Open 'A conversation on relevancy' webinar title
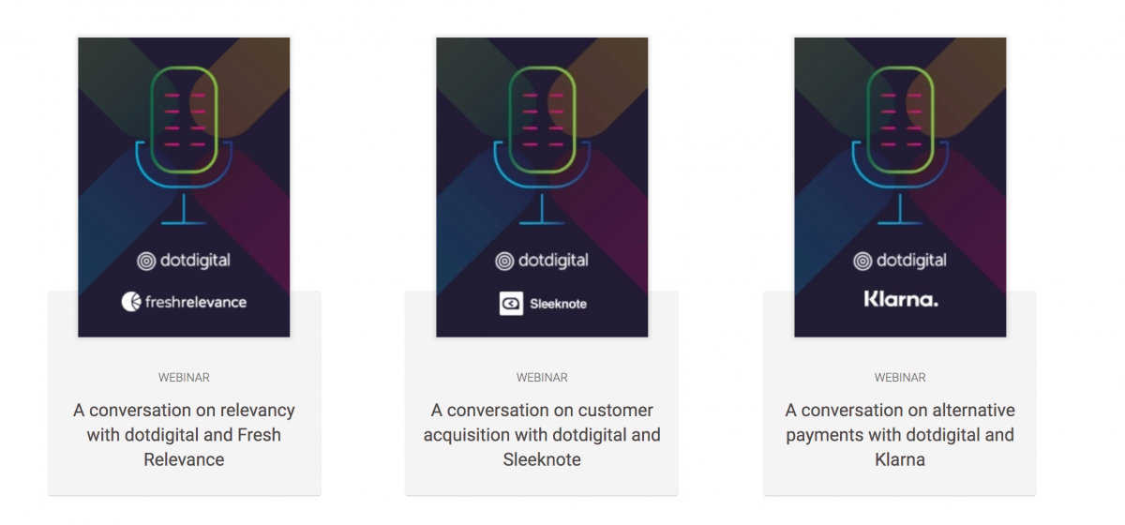 coord(184,435)
